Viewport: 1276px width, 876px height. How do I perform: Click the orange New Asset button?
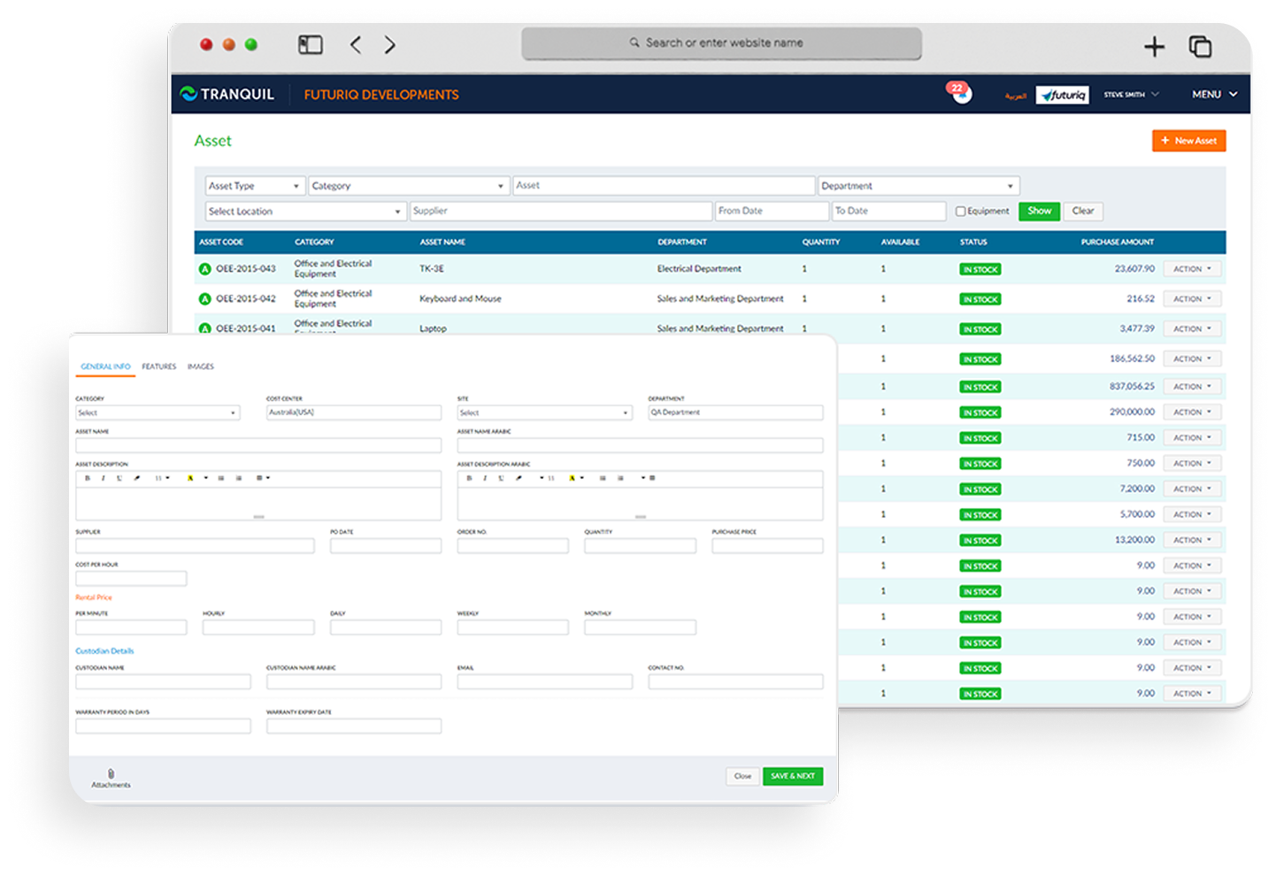[1188, 141]
